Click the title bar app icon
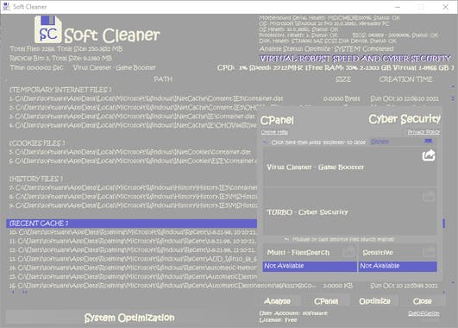The image size is (458, 328). point(6,7)
